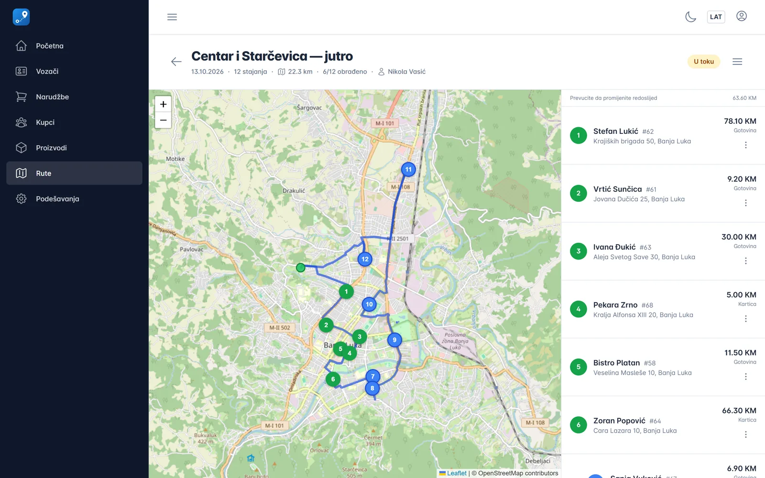This screenshot has width=765, height=478.
Task: Open route options menu beside U toku
Action: click(x=737, y=62)
